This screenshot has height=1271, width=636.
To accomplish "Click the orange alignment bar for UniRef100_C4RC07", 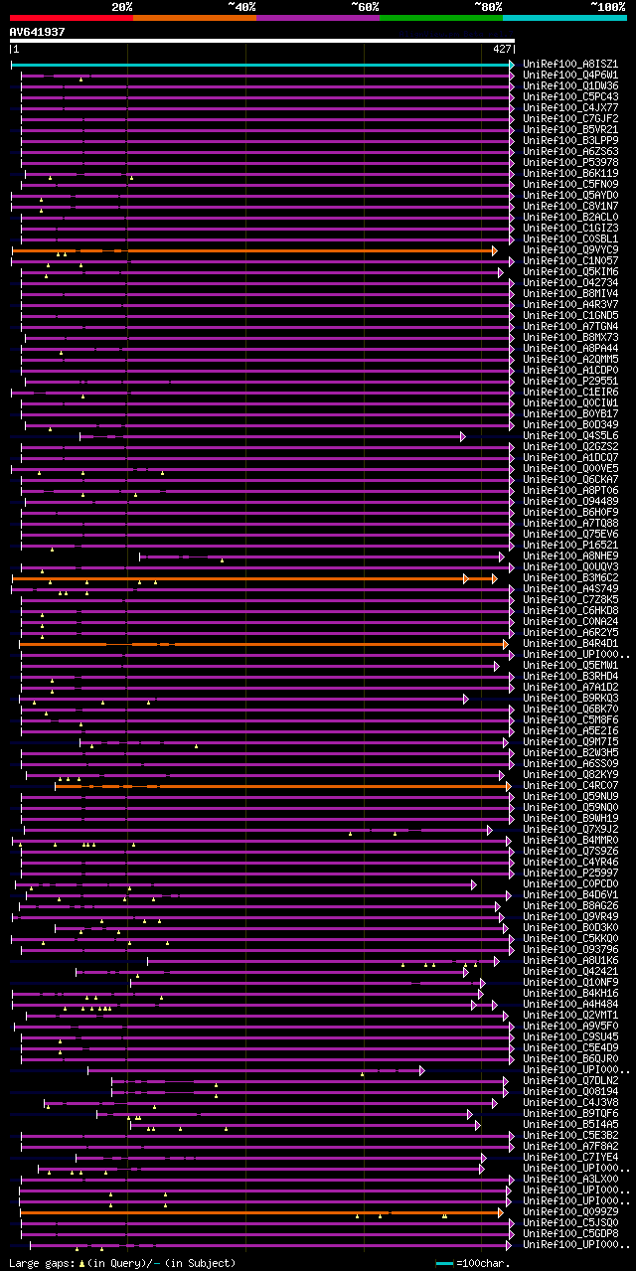I will point(282,786).
